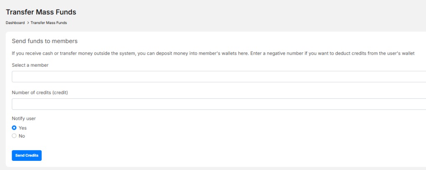Click the 'Yes' text next to radio
This screenshot has height=170, width=426.
[22, 128]
